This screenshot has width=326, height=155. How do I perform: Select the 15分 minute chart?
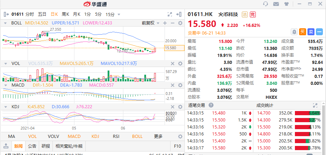tap(110, 14)
